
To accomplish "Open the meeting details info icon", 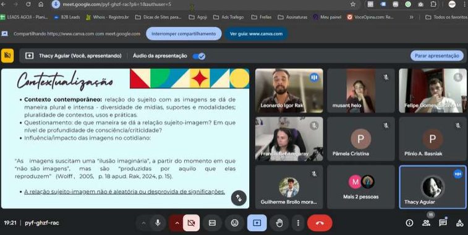I will [x=409, y=223].
